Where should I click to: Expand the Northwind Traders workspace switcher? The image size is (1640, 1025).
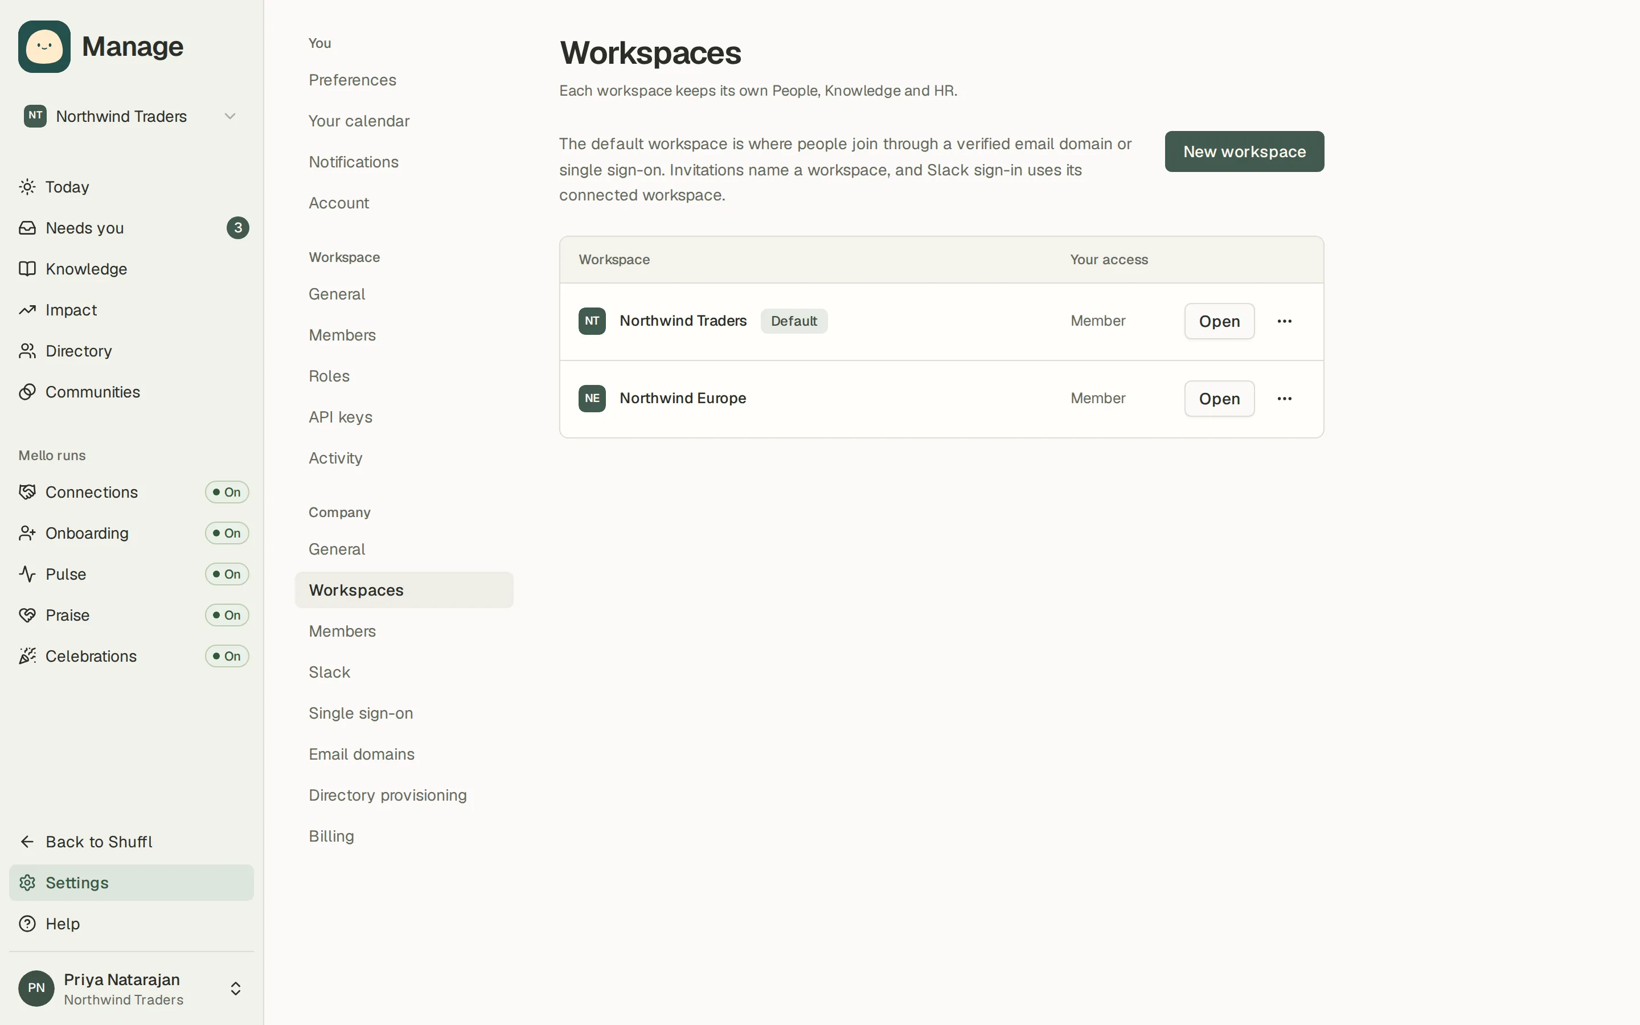point(132,117)
